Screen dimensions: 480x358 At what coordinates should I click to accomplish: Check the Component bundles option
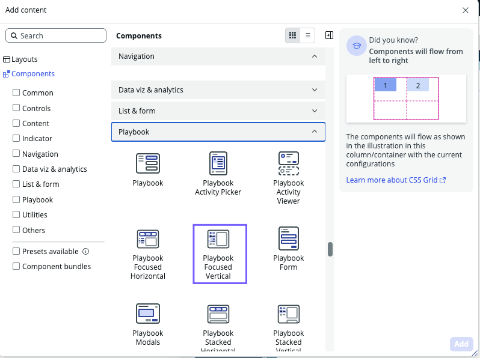16,266
